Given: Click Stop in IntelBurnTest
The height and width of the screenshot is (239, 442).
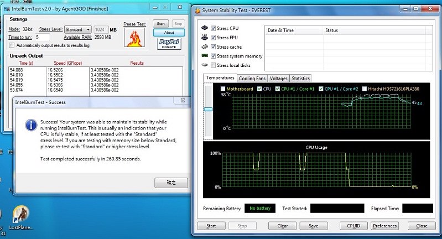Looking at the screenshot, I should coord(178,24).
